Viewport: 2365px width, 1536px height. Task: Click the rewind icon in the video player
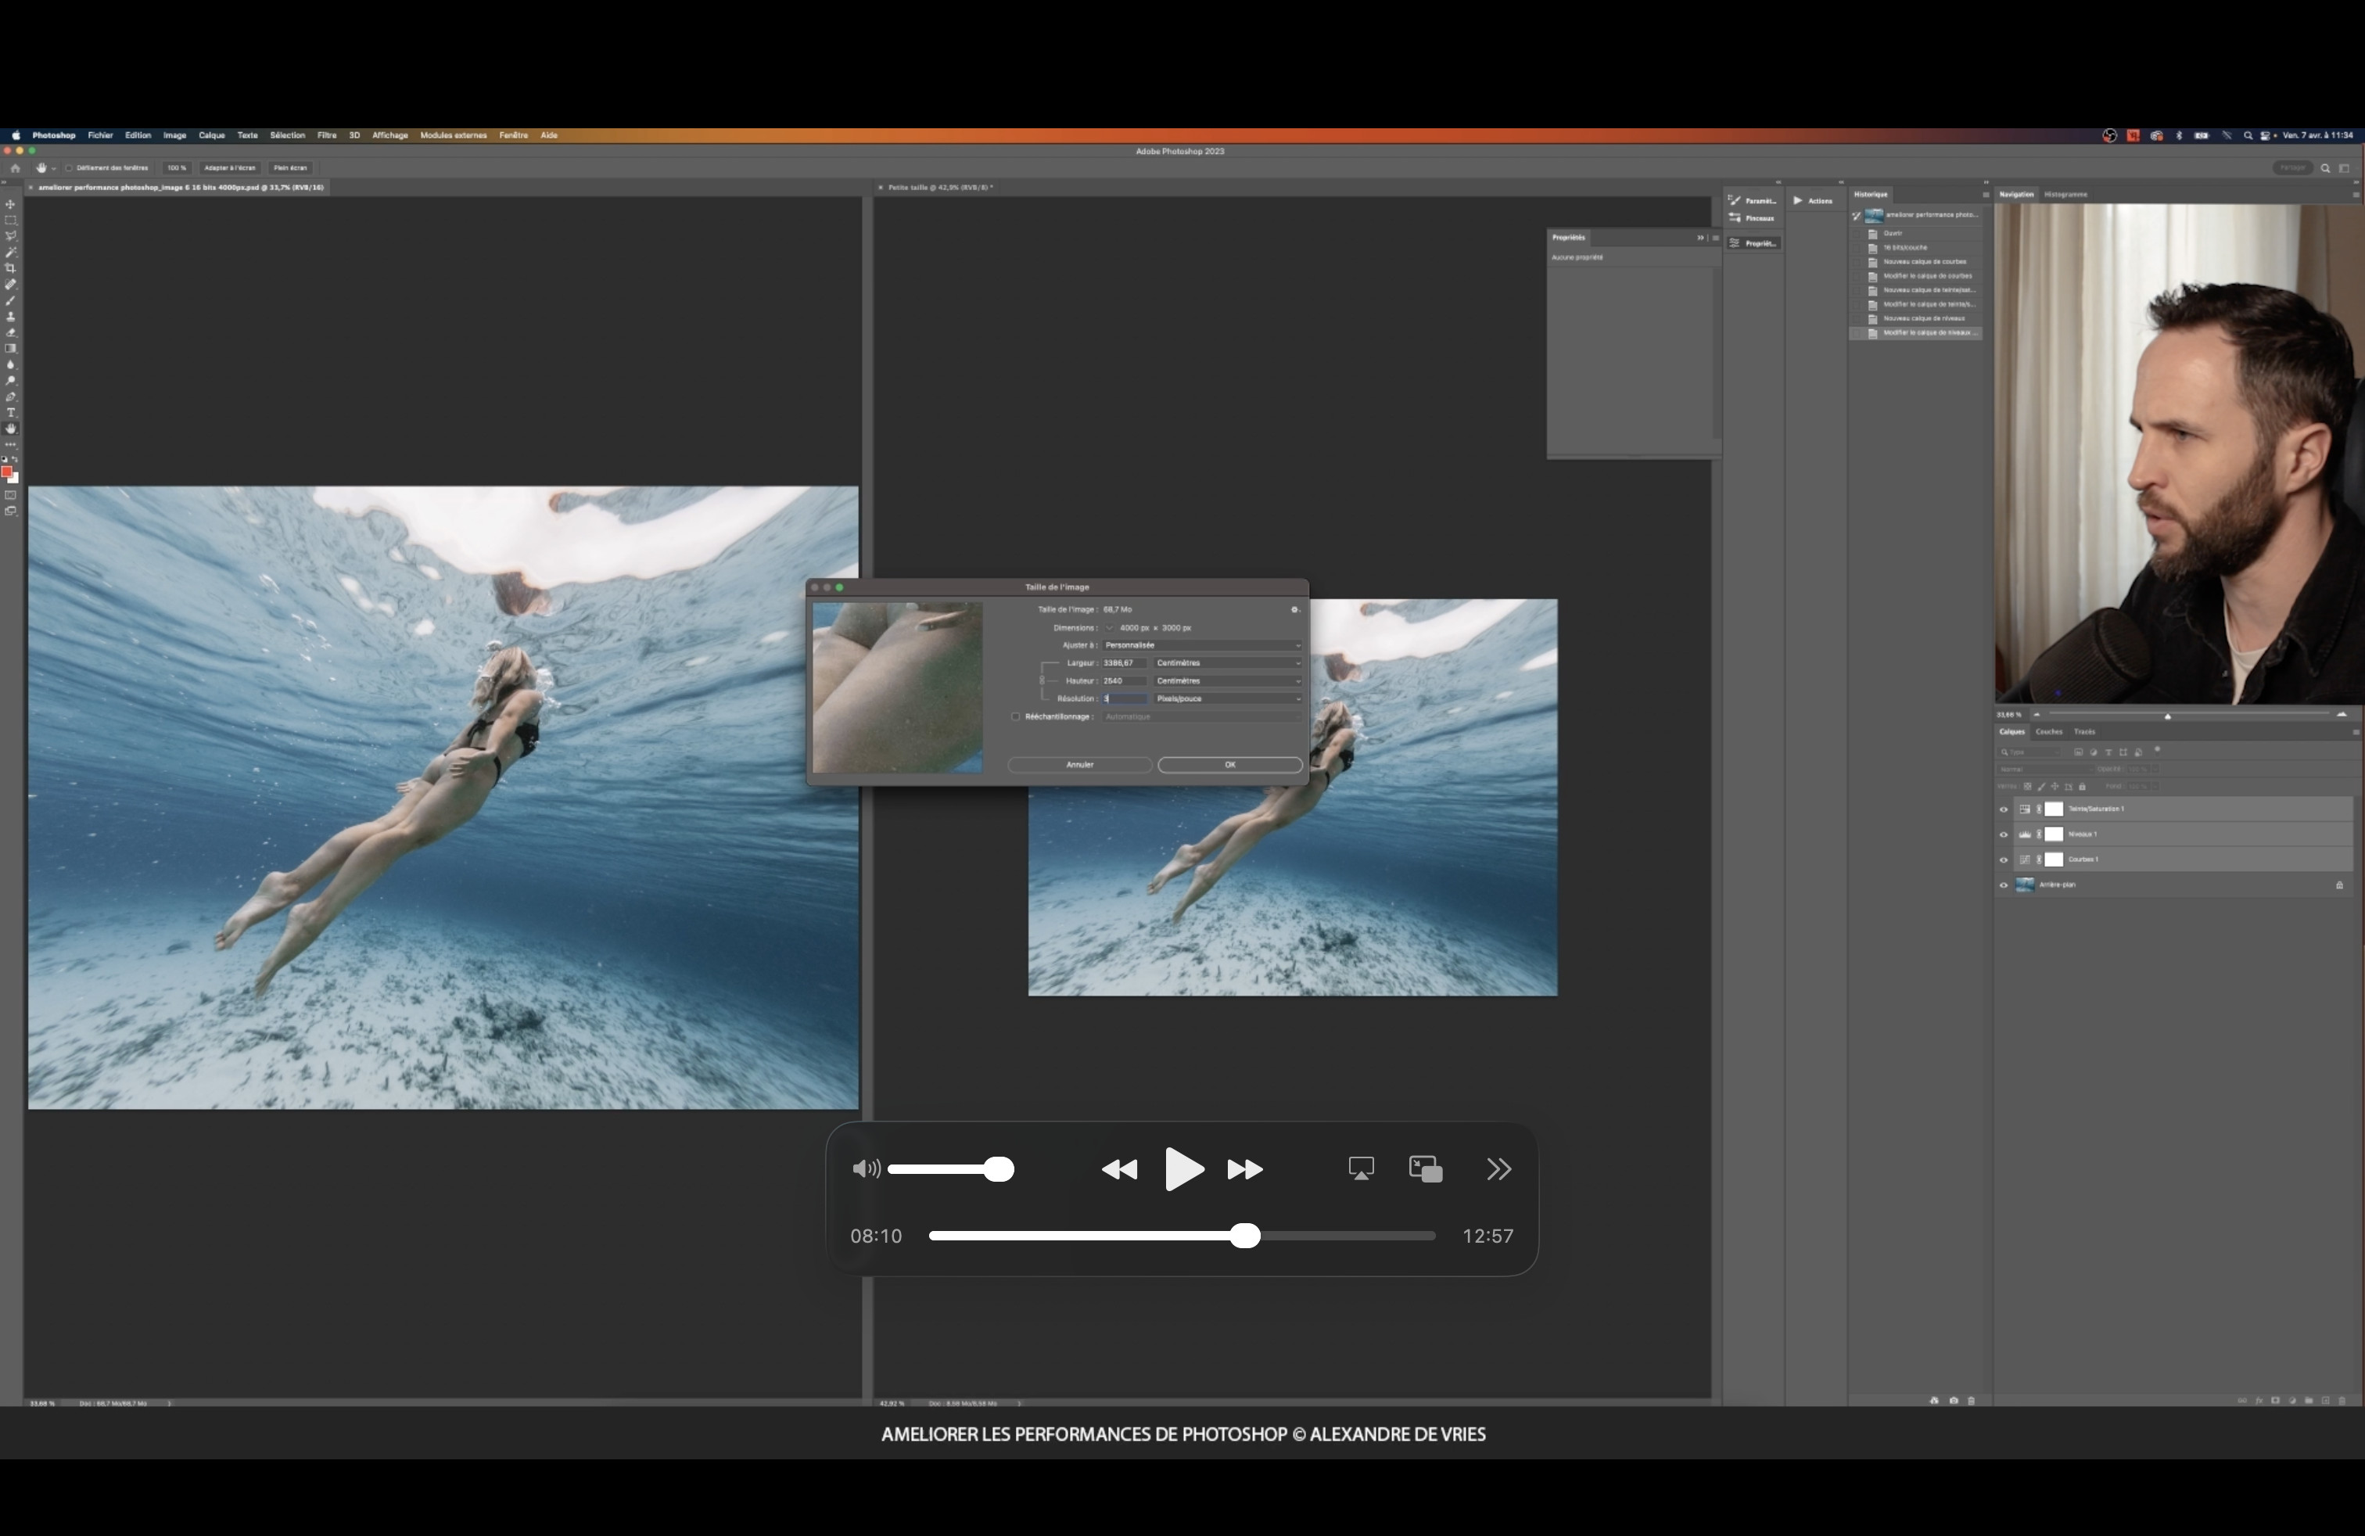pos(1119,1169)
